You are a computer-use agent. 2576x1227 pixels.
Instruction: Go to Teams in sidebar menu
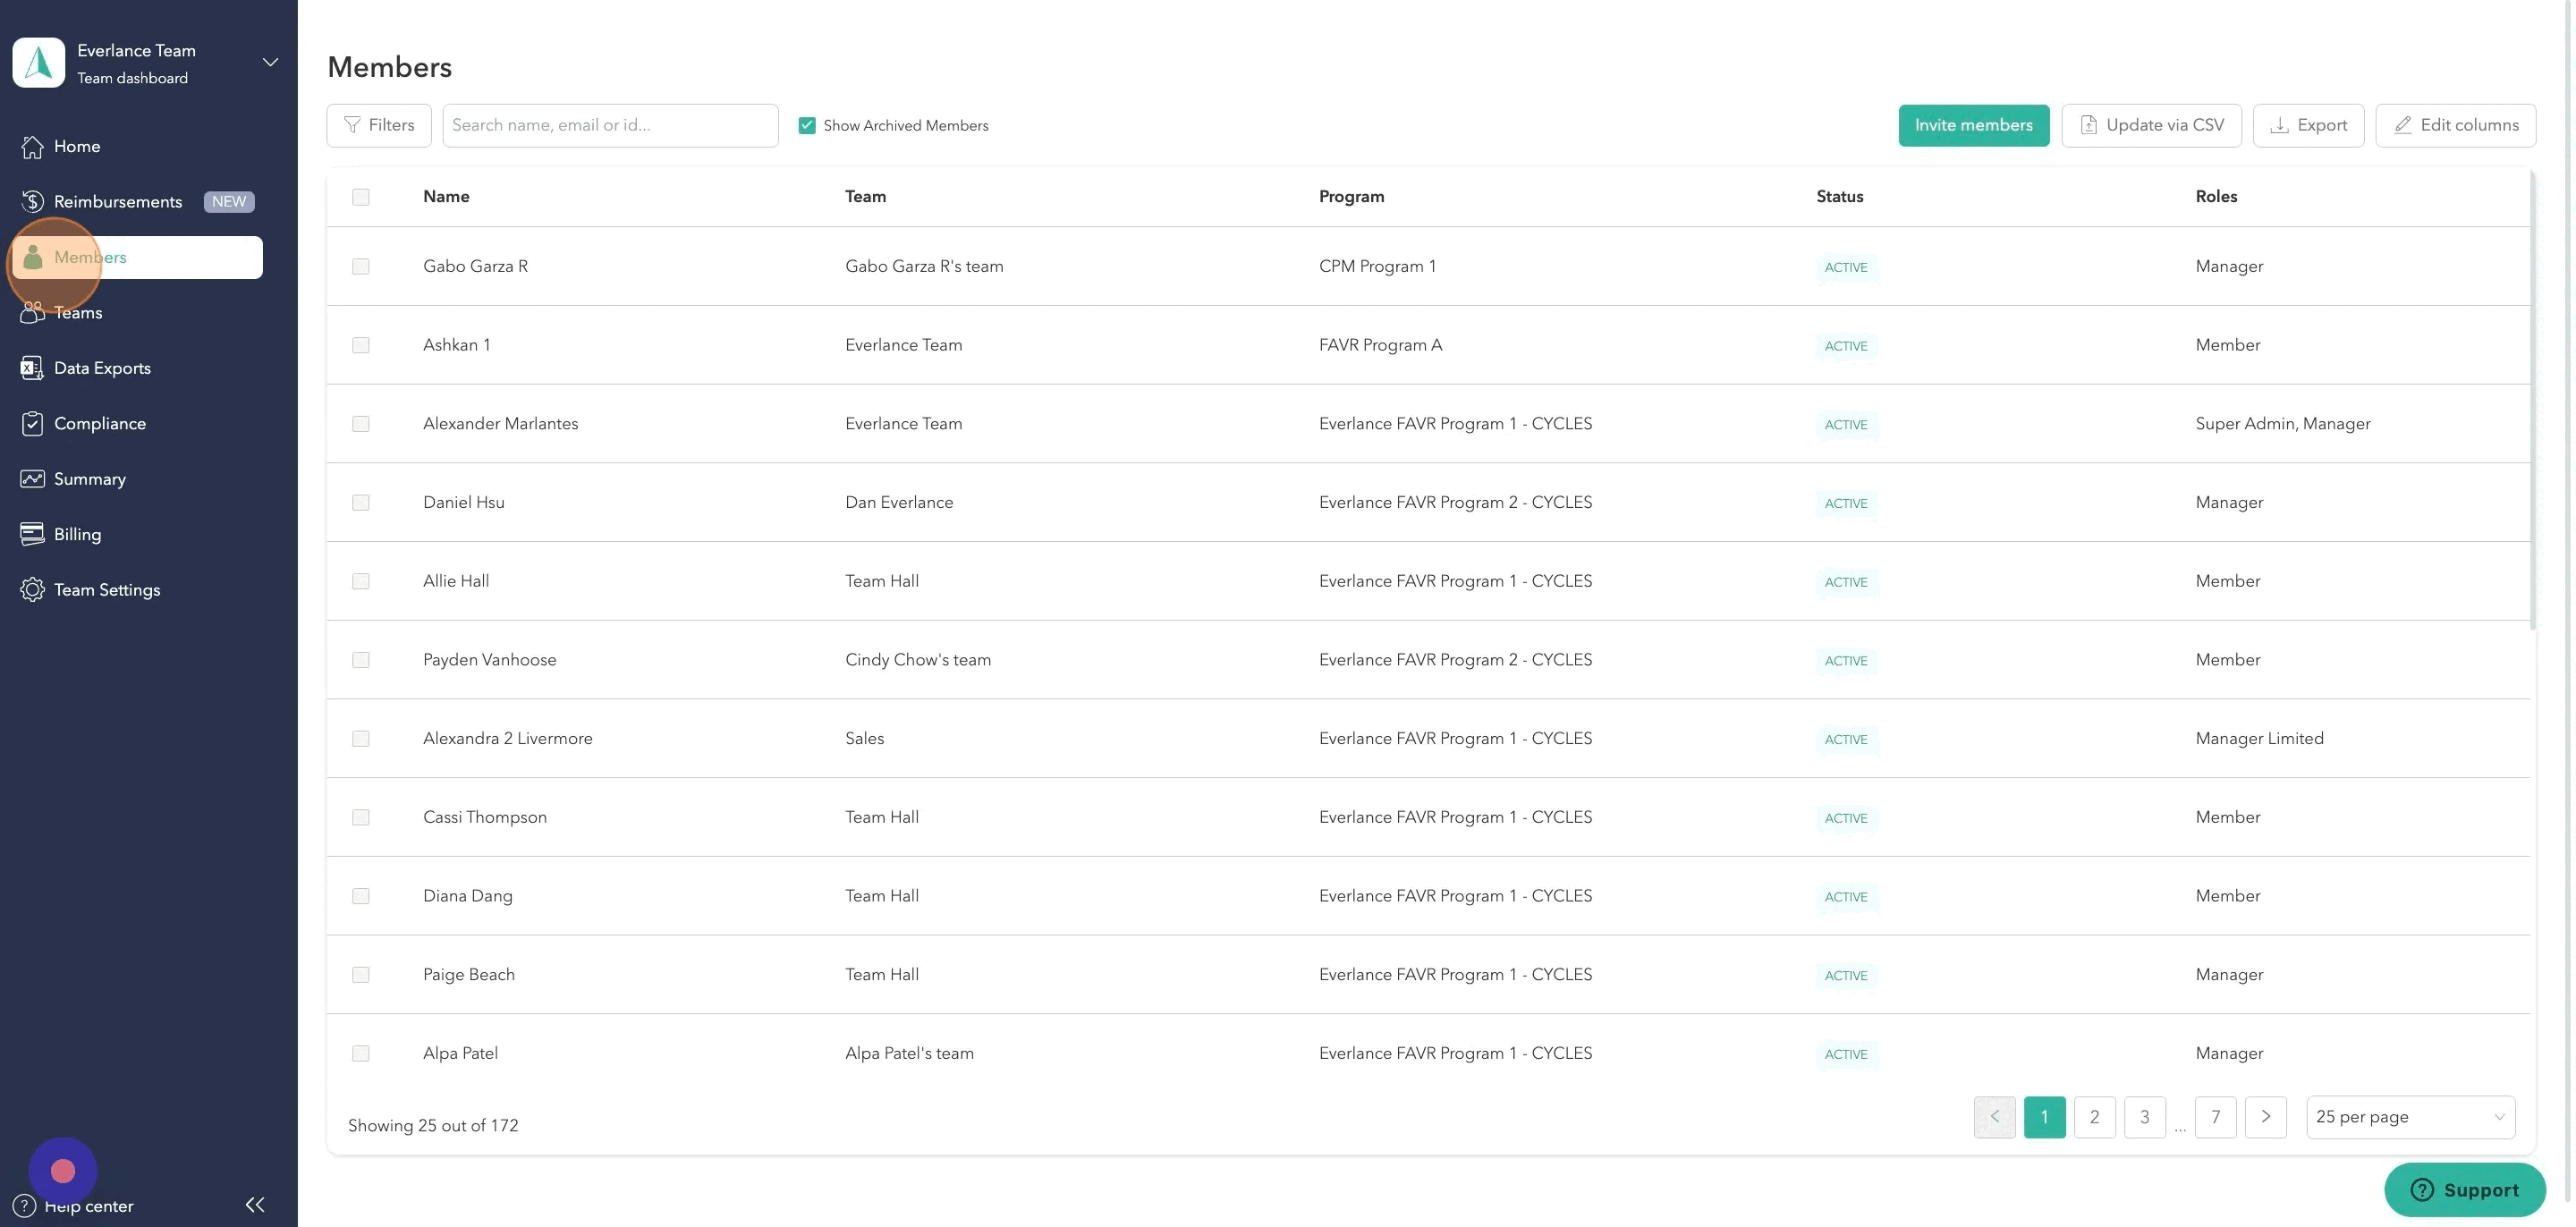(x=78, y=313)
